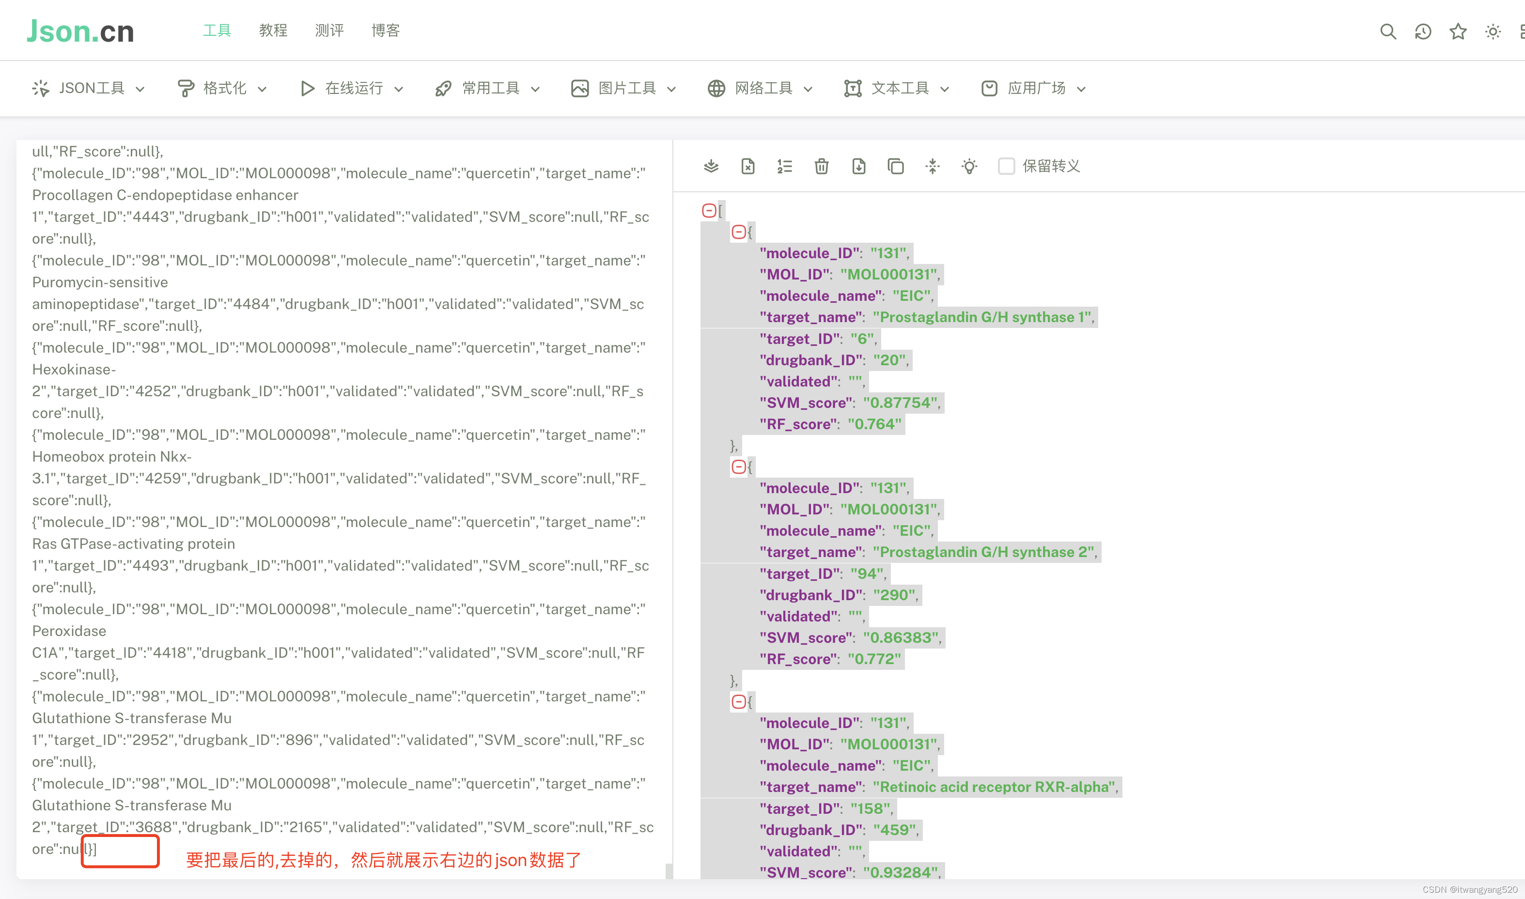The width and height of the screenshot is (1525, 899).
Task: Click the "Ras GTPase-activating protein" input text
Action: coord(133,544)
